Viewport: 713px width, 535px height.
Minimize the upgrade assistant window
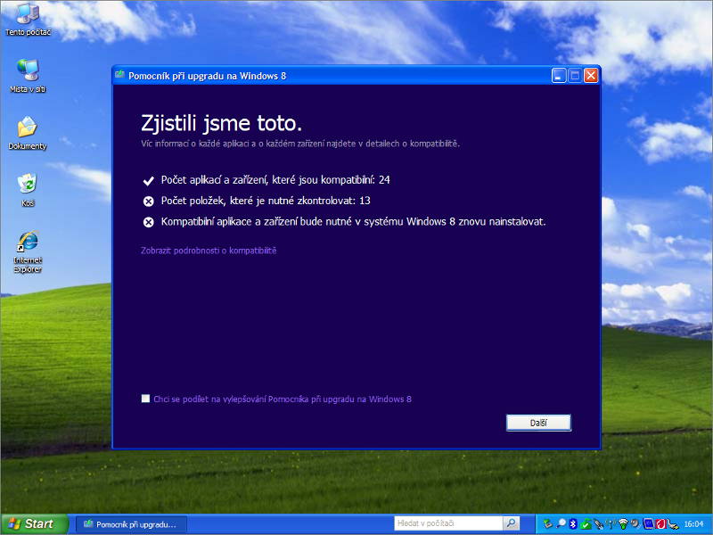pos(559,76)
